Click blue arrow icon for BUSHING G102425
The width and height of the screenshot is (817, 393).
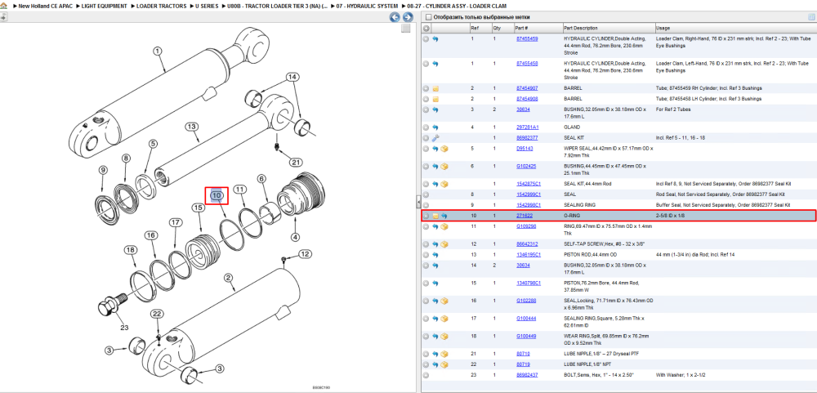point(435,167)
